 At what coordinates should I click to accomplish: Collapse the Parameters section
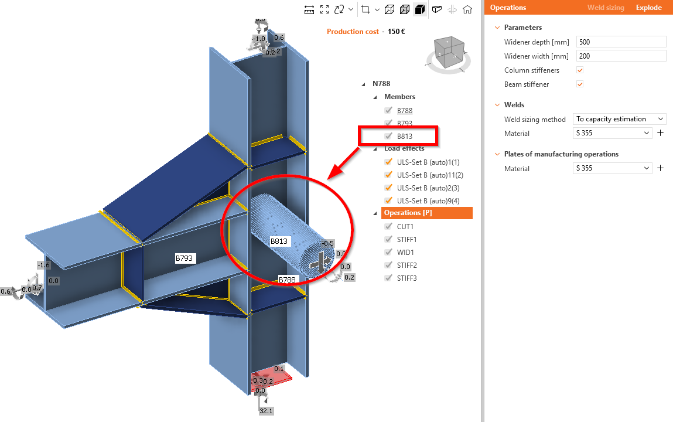tap(497, 28)
